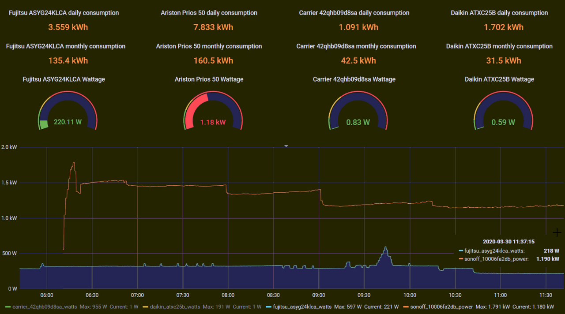
Task: Click the 3.559 kWh Fujitsu daily value
Action: 68,27
